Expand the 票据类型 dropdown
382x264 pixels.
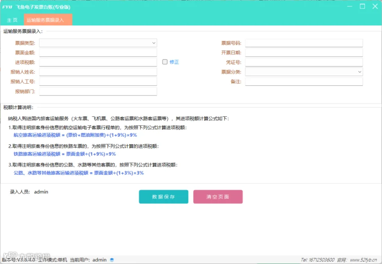pos(98,43)
